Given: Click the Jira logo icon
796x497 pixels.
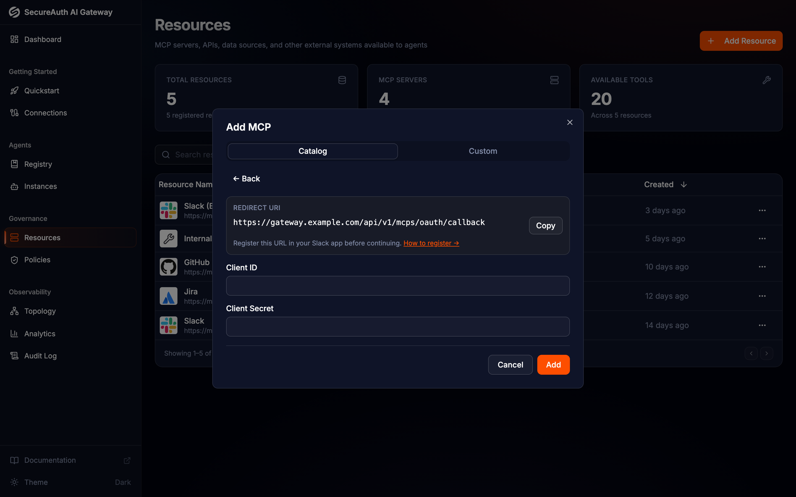Looking at the screenshot, I should click(x=168, y=296).
